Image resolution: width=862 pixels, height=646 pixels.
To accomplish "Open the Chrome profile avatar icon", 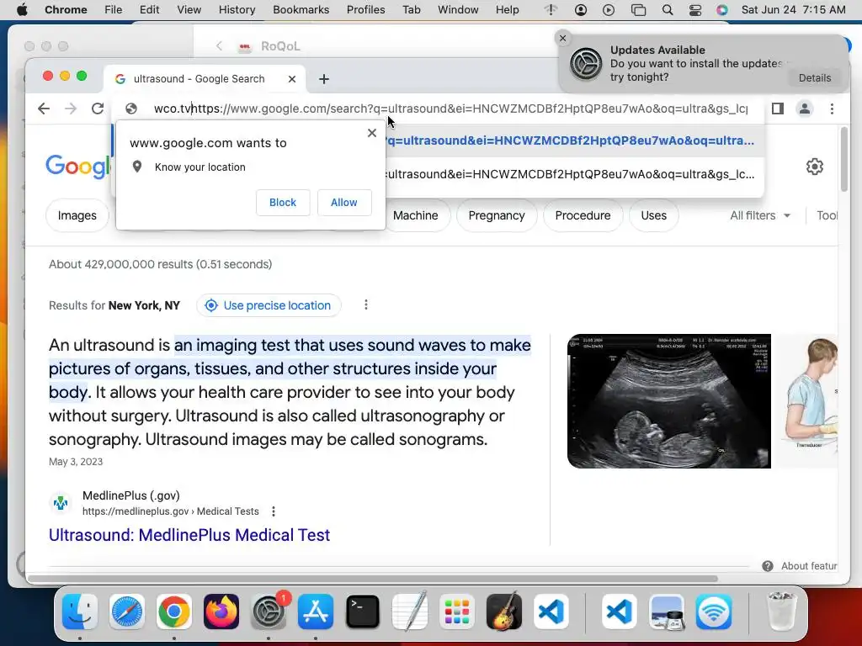I will tap(804, 109).
